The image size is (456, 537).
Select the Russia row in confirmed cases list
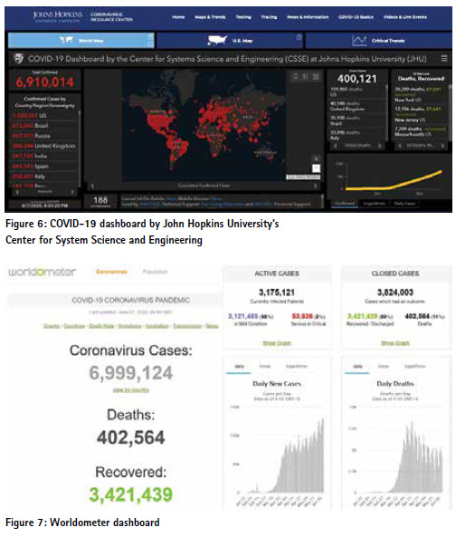(x=44, y=136)
